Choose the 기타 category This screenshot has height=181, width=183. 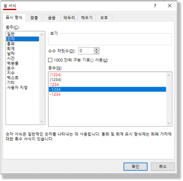point(23,83)
